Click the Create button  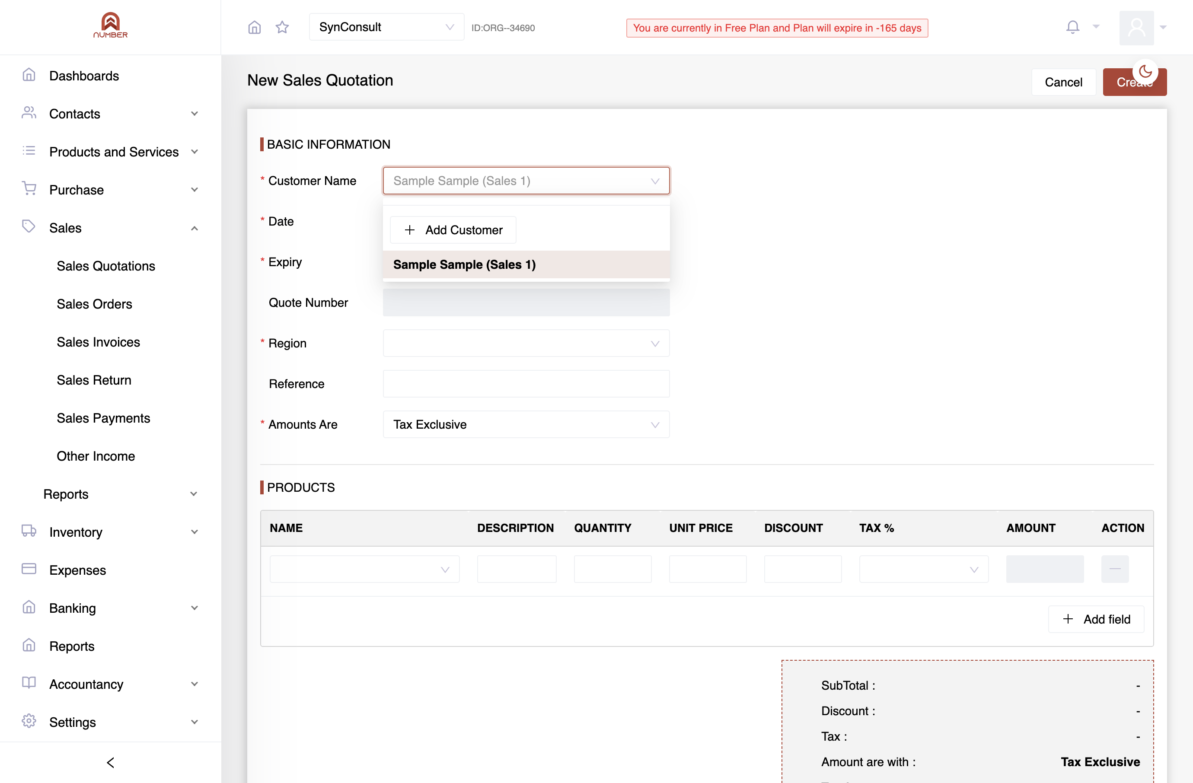(1134, 82)
